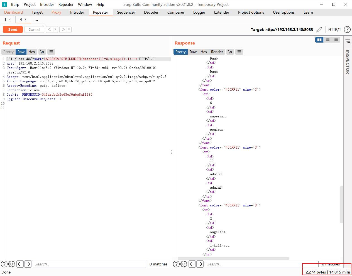Go back to previous request in history
Screen dimensions: 352x276
49,29
